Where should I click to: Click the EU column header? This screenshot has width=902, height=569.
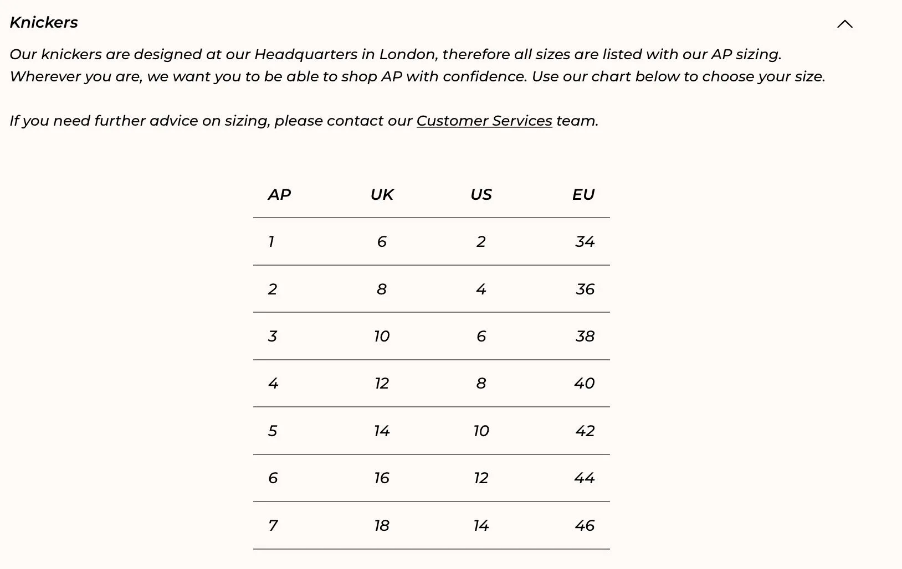coord(583,195)
